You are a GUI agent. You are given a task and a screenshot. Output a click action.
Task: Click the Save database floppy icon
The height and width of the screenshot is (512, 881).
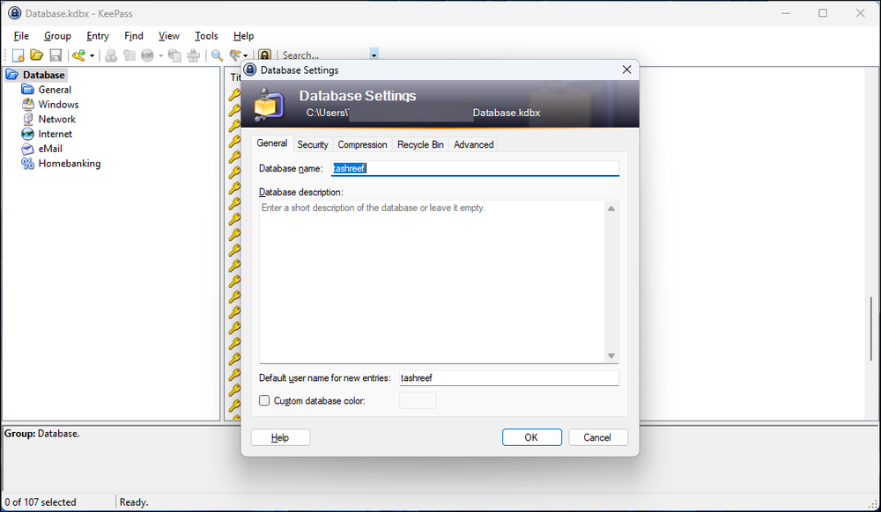[x=55, y=55]
